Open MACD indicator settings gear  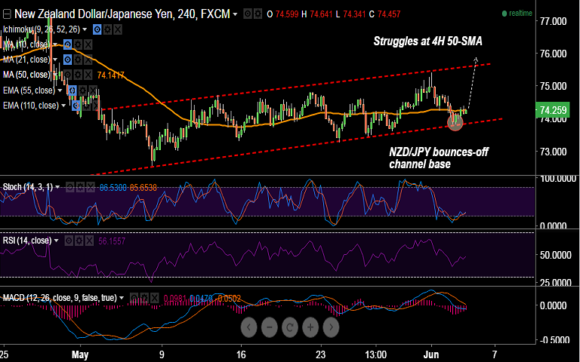[x=145, y=298]
